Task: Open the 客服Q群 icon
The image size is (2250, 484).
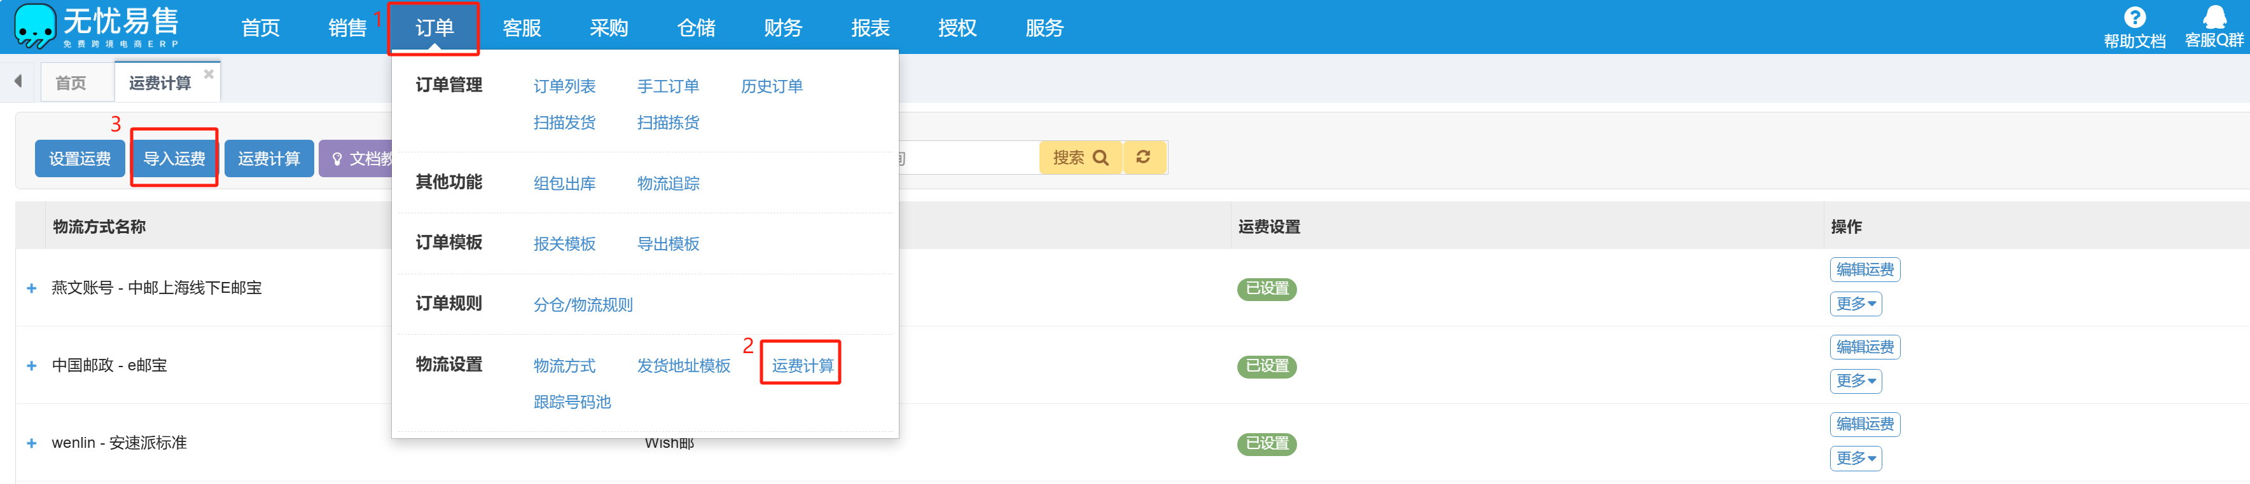Action: click(x=2213, y=28)
